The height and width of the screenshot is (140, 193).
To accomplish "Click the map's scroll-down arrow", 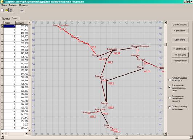I will tap(165, 134).
